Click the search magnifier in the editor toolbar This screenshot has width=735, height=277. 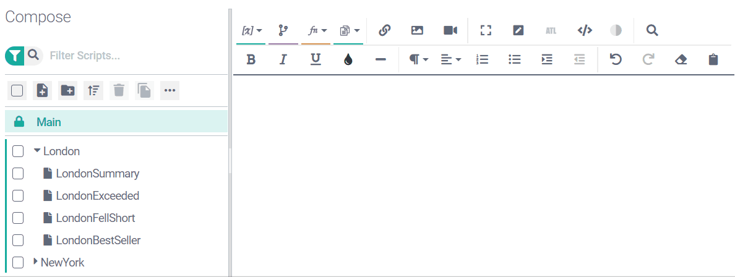coord(652,30)
